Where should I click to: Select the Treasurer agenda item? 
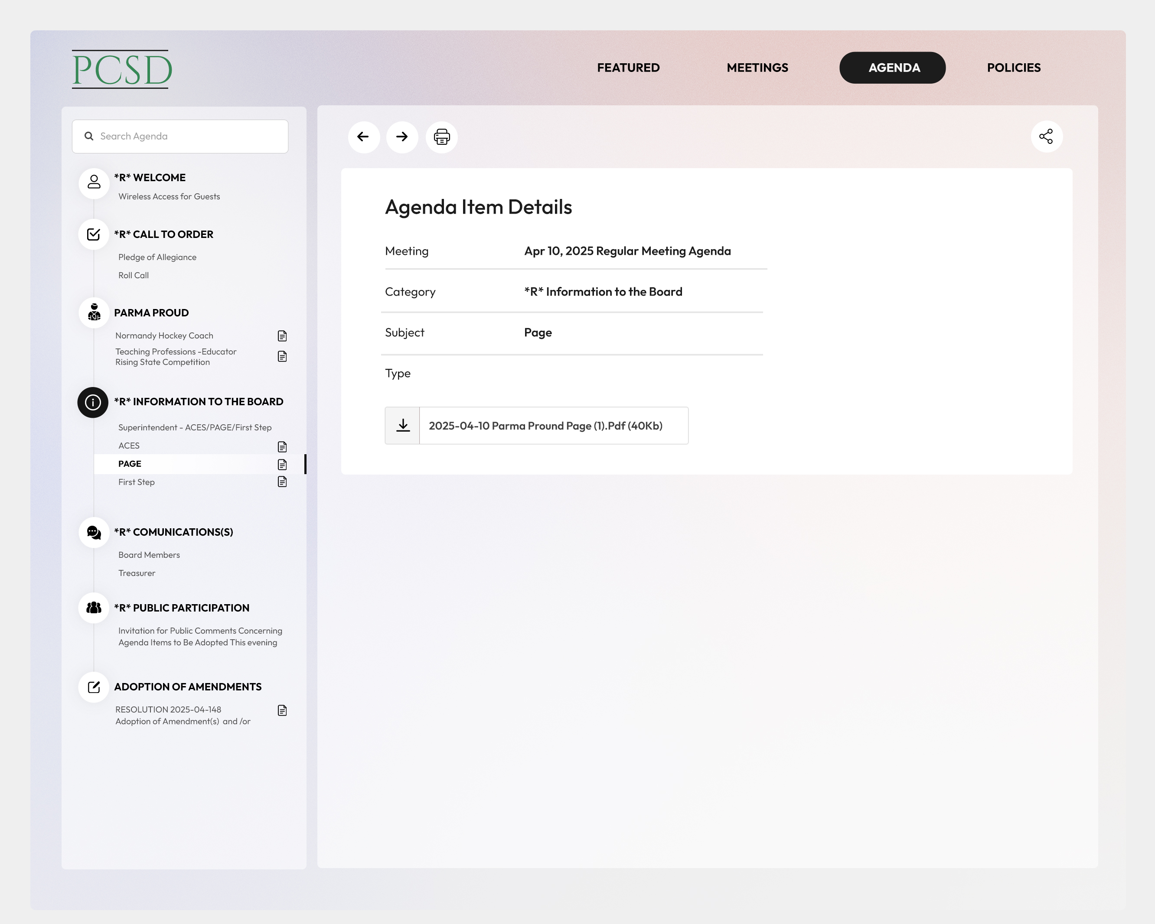coord(137,573)
